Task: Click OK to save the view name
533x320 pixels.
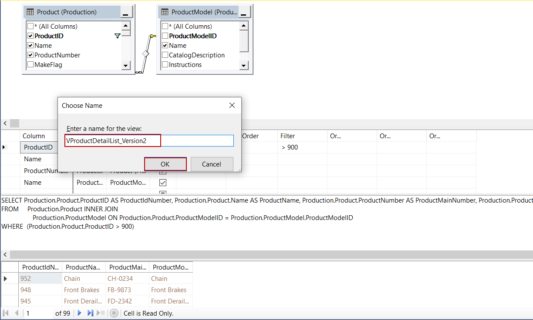Action: point(165,164)
